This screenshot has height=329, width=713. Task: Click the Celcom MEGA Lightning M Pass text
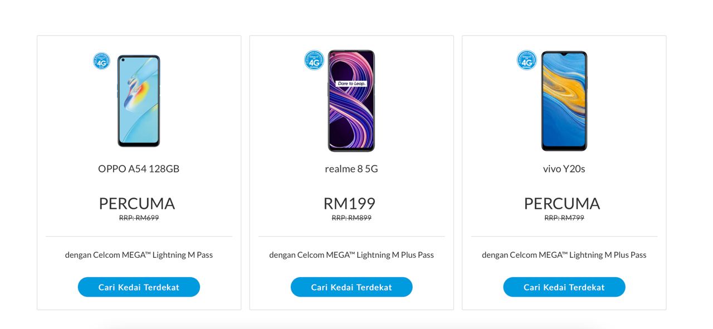coord(139,255)
